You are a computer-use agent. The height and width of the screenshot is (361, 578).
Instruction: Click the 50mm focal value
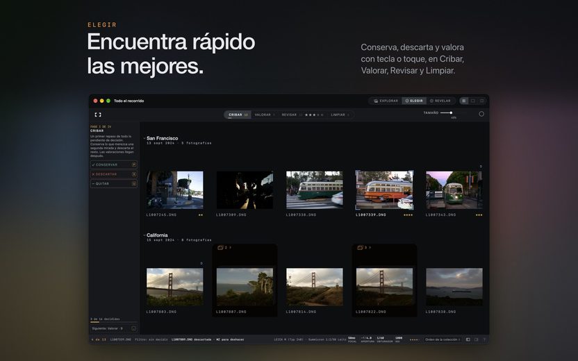[352, 339]
